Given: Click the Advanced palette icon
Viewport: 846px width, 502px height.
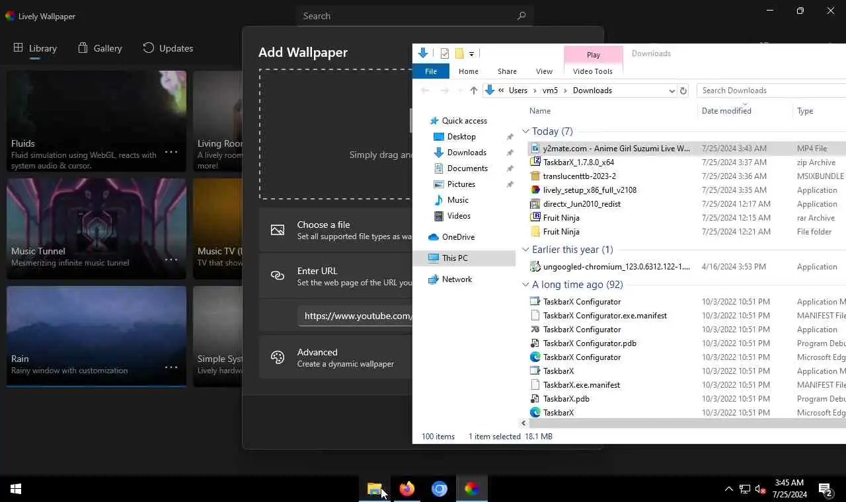Looking at the screenshot, I should pos(278,357).
